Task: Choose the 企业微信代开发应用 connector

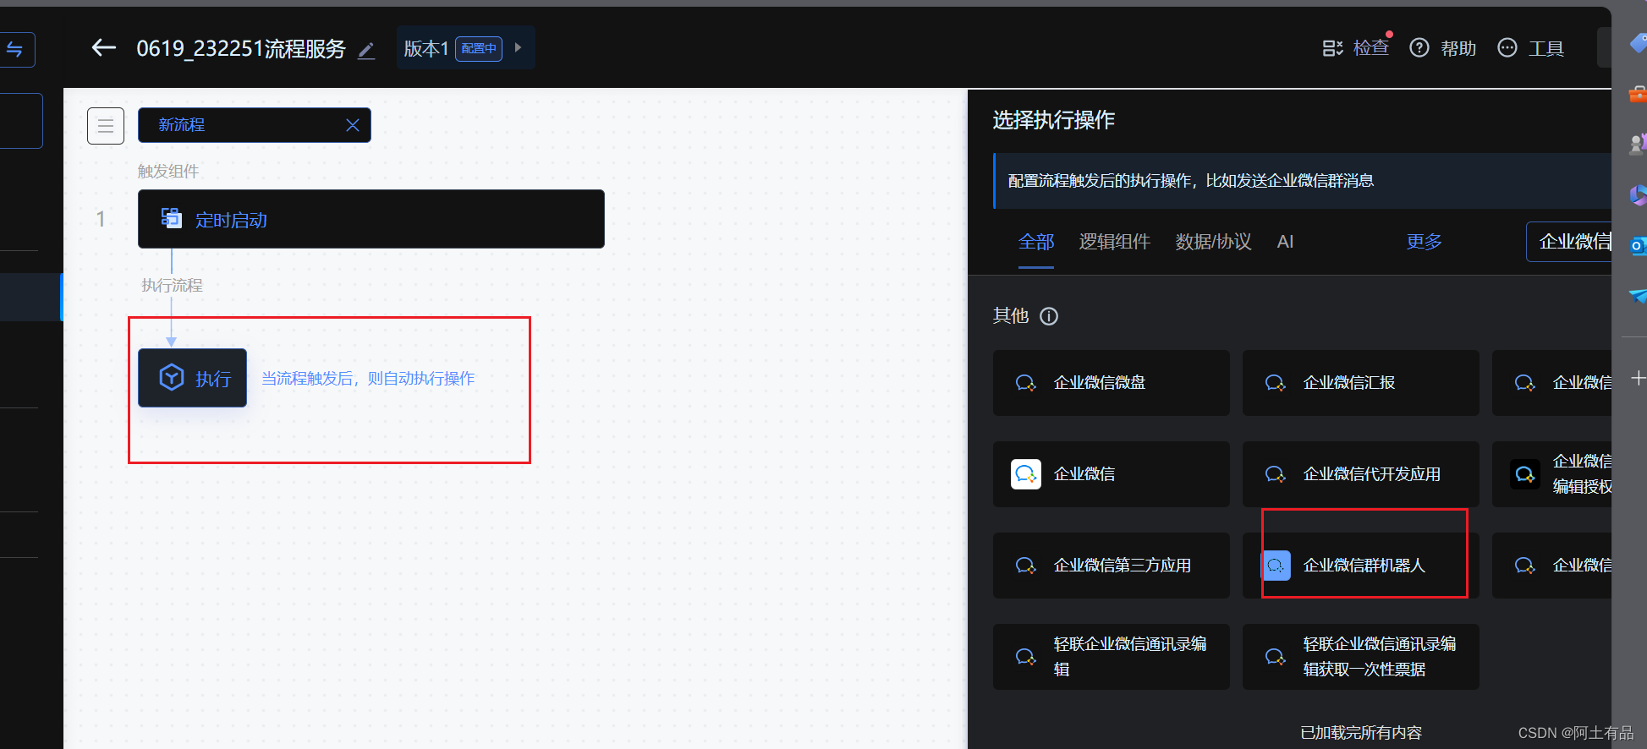Action: click(1361, 474)
